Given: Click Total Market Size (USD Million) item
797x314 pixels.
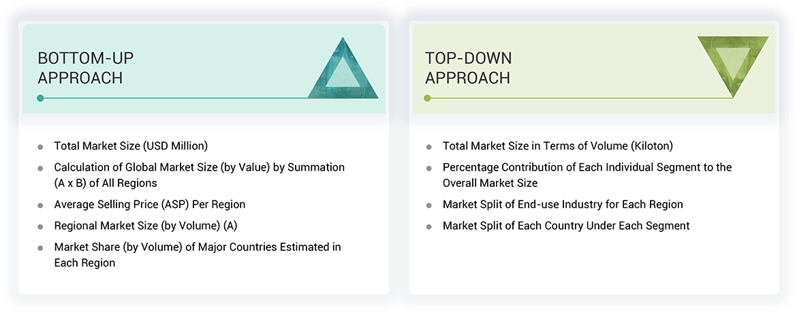Looking at the screenshot, I should pos(131,145).
